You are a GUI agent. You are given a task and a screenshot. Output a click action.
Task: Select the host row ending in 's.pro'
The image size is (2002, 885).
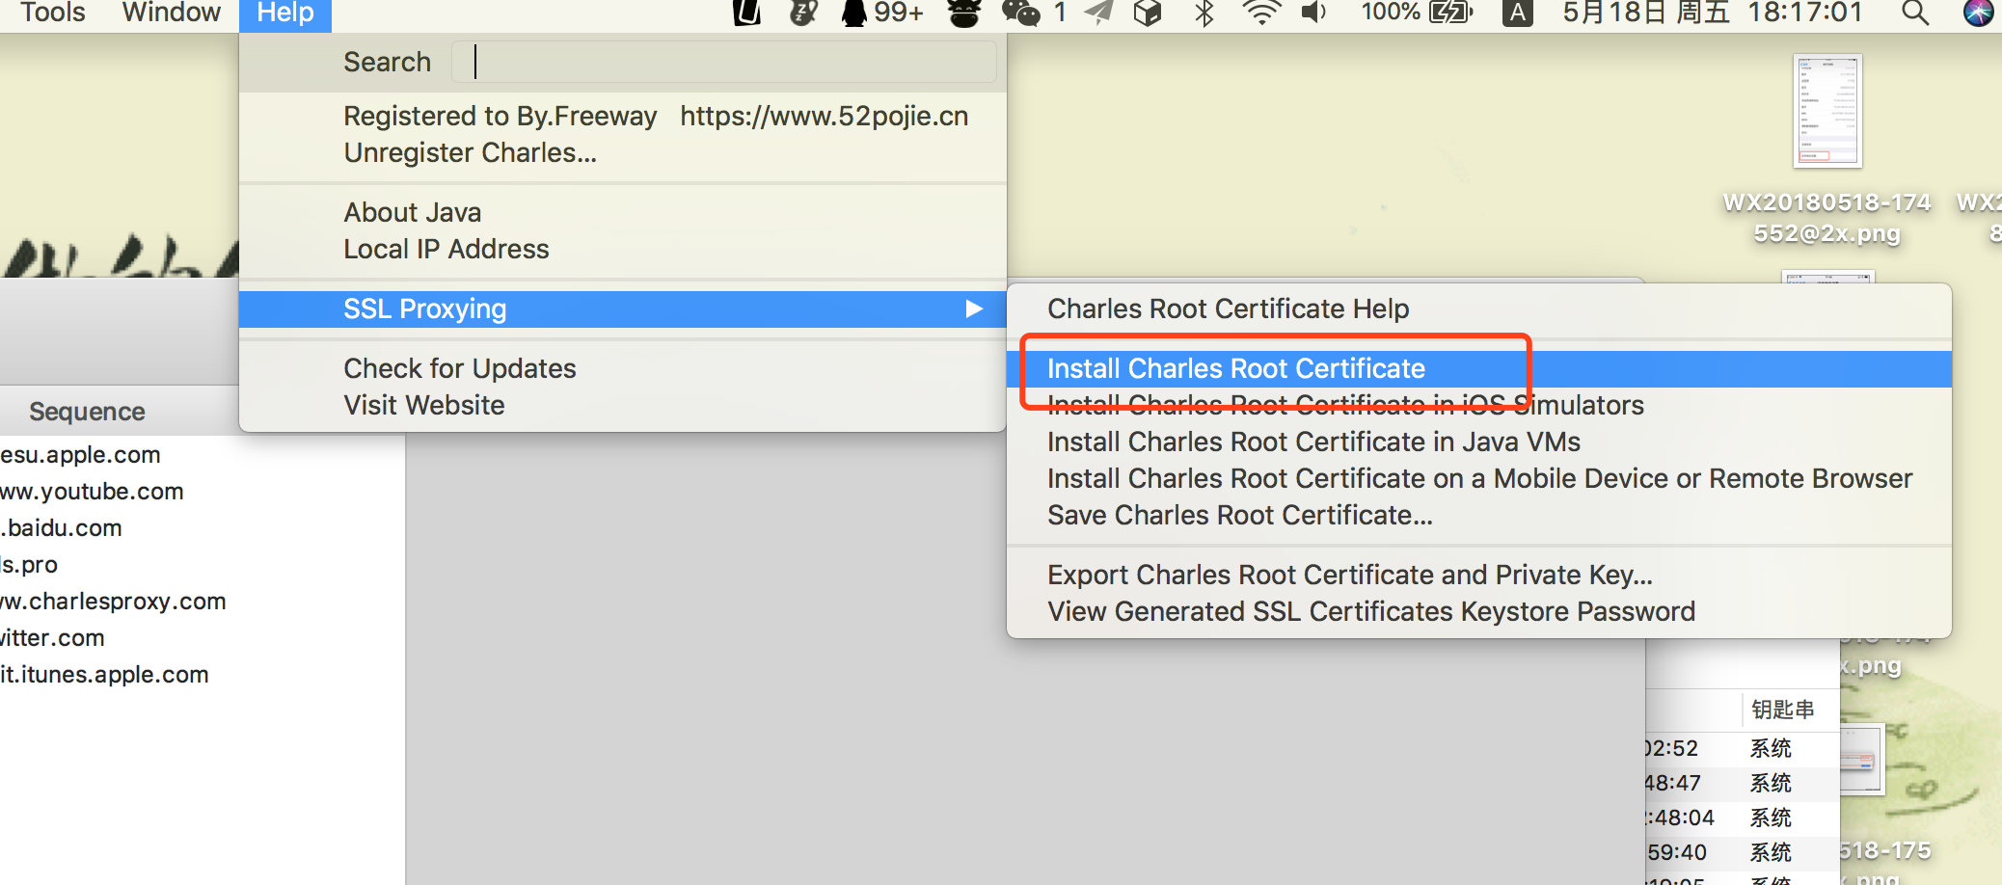[x=203, y=564]
